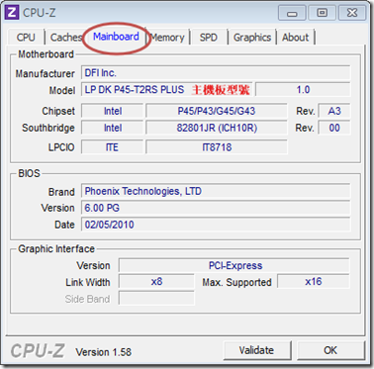The image size is (374, 369).
Task: Click the Phoenix Technologies BIOS brand field
Action: (x=216, y=191)
